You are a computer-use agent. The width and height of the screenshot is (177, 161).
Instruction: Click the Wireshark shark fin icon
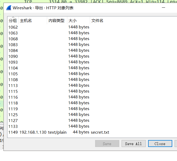point(9,8)
